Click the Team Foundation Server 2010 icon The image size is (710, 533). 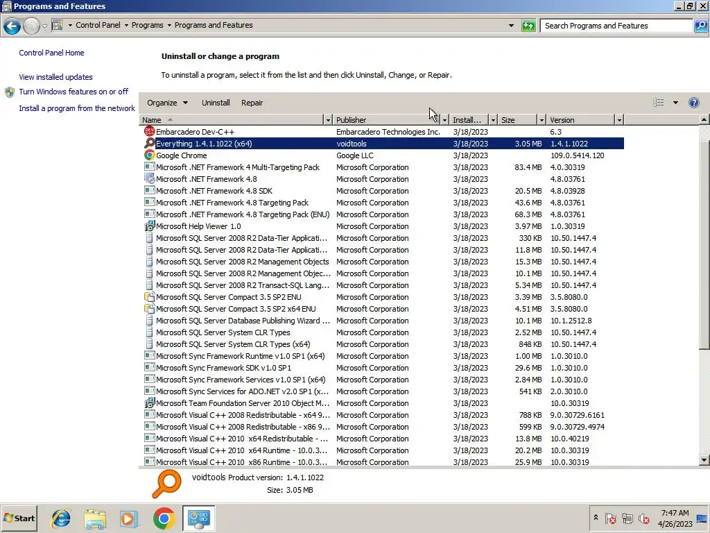point(149,403)
